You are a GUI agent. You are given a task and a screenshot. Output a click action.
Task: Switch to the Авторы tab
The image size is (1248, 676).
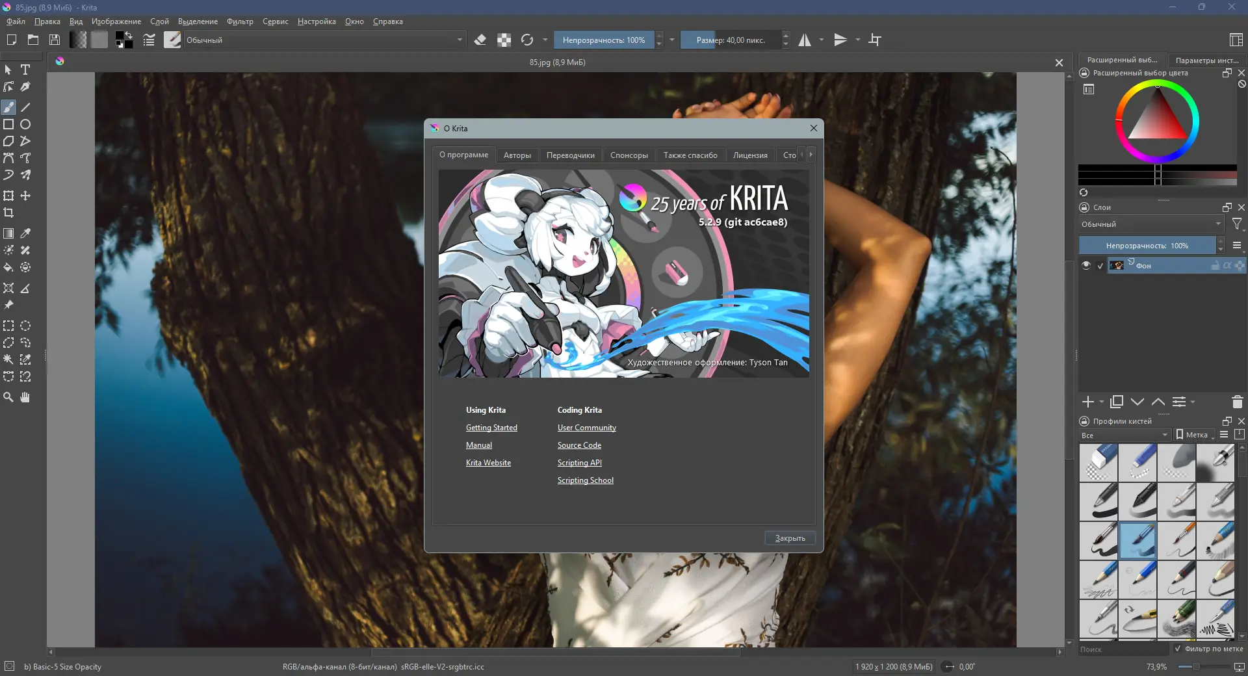tap(517, 155)
